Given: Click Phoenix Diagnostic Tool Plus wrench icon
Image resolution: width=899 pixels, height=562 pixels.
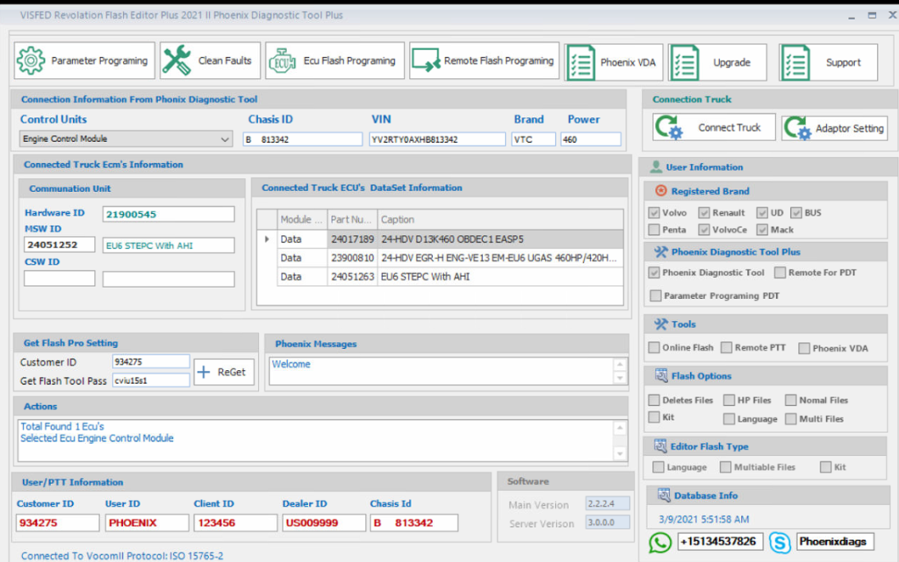Looking at the screenshot, I should point(661,252).
